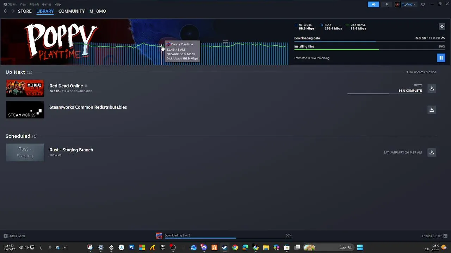451x253 pixels.
Task: Click Rust - Staging Branch title
Action: (71, 150)
